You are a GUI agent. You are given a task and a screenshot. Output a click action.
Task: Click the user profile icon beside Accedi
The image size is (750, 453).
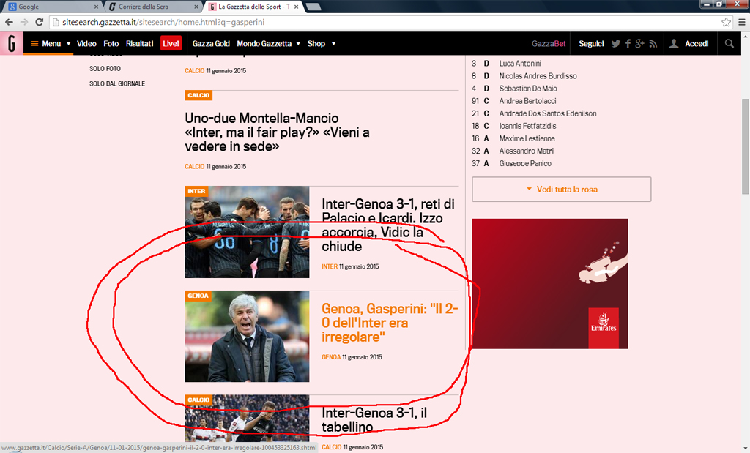(674, 43)
